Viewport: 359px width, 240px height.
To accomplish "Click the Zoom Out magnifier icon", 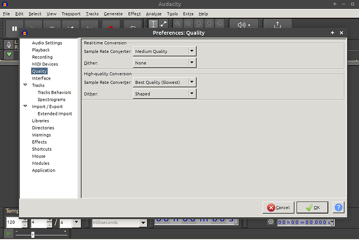I will coord(188,24).
